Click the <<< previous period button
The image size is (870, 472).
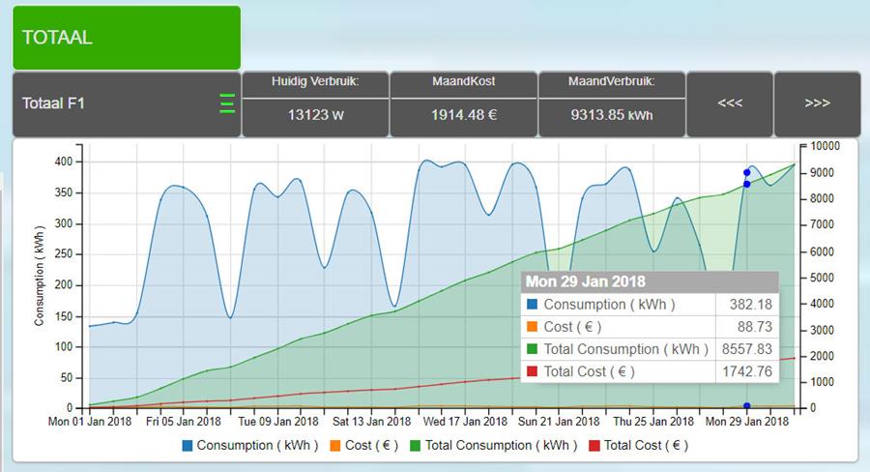730,103
